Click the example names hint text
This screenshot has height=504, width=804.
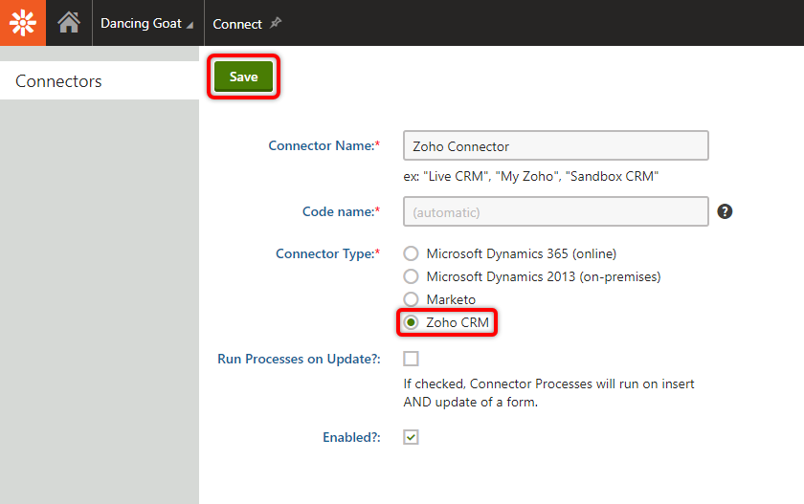click(530, 176)
